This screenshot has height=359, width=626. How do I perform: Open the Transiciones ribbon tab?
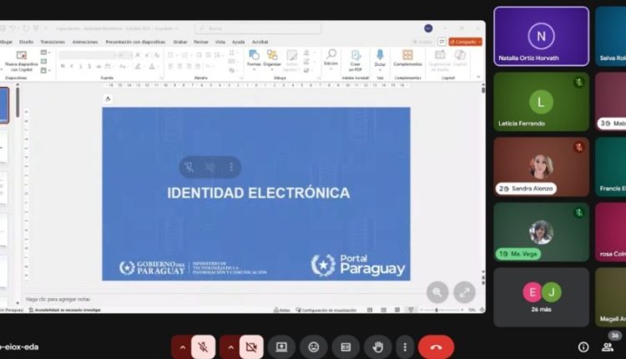(52, 41)
